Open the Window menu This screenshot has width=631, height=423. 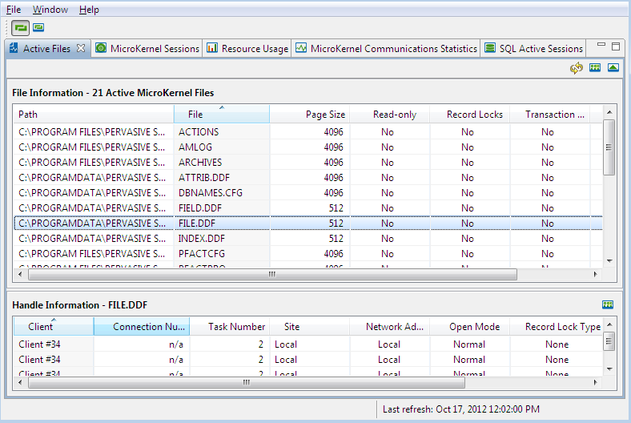(x=50, y=10)
